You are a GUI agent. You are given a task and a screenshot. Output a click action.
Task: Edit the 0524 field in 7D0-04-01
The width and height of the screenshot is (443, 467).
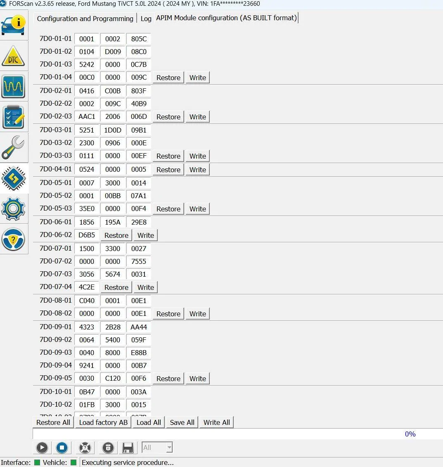[87, 169]
